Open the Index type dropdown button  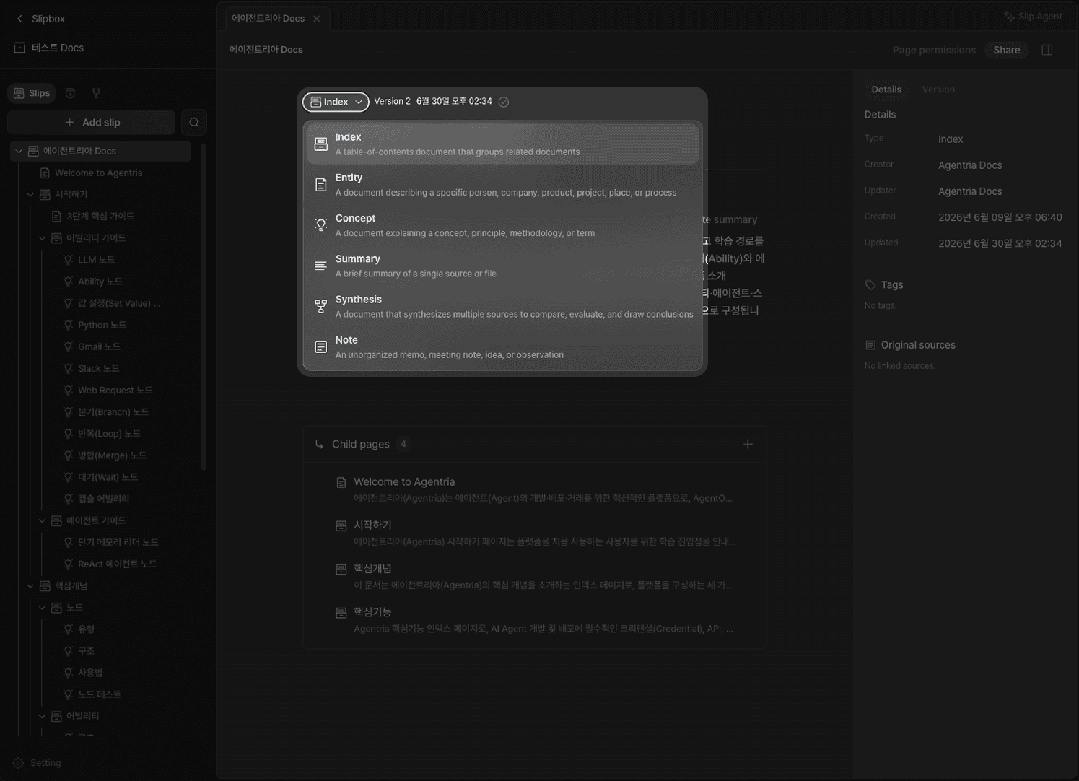click(336, 102)
